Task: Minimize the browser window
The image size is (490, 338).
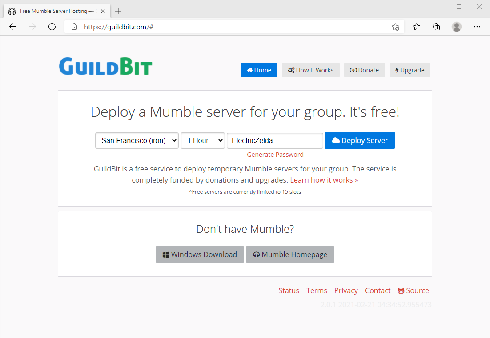Action: (x=438, y=7)
